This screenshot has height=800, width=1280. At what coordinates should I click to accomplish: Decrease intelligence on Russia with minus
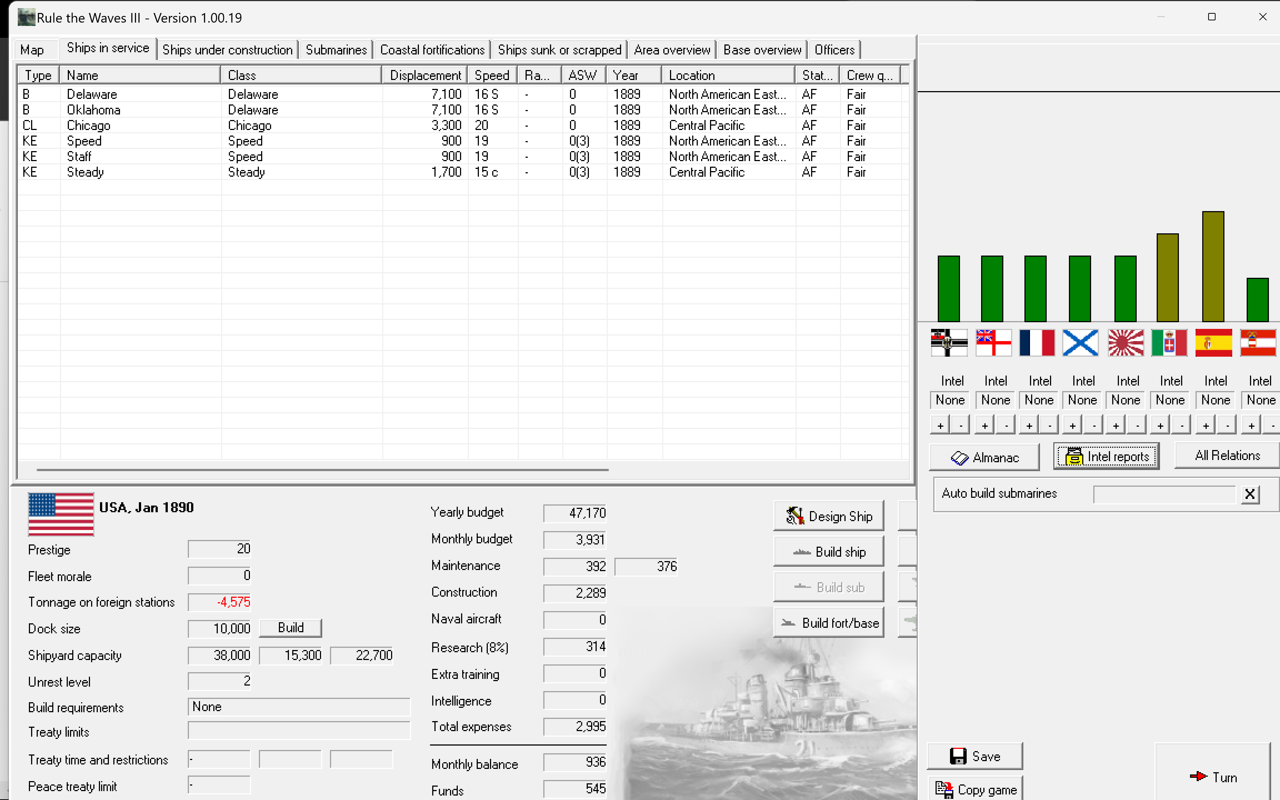1094,426
